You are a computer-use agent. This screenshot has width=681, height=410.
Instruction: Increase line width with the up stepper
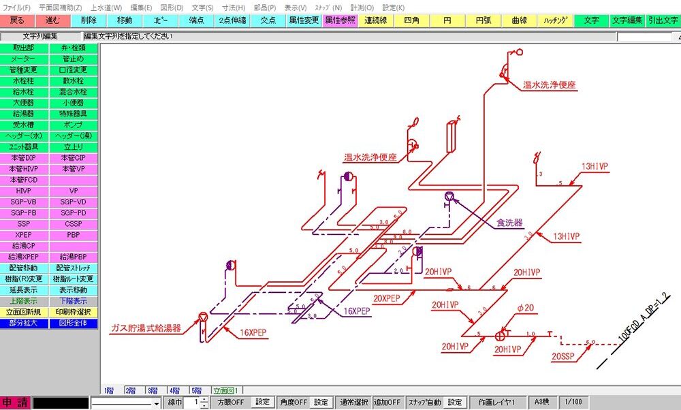point(204,400)
